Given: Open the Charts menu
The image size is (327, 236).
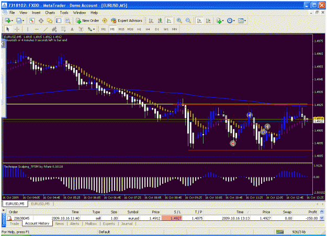Looking at the screenshot, I should point(50,13).
